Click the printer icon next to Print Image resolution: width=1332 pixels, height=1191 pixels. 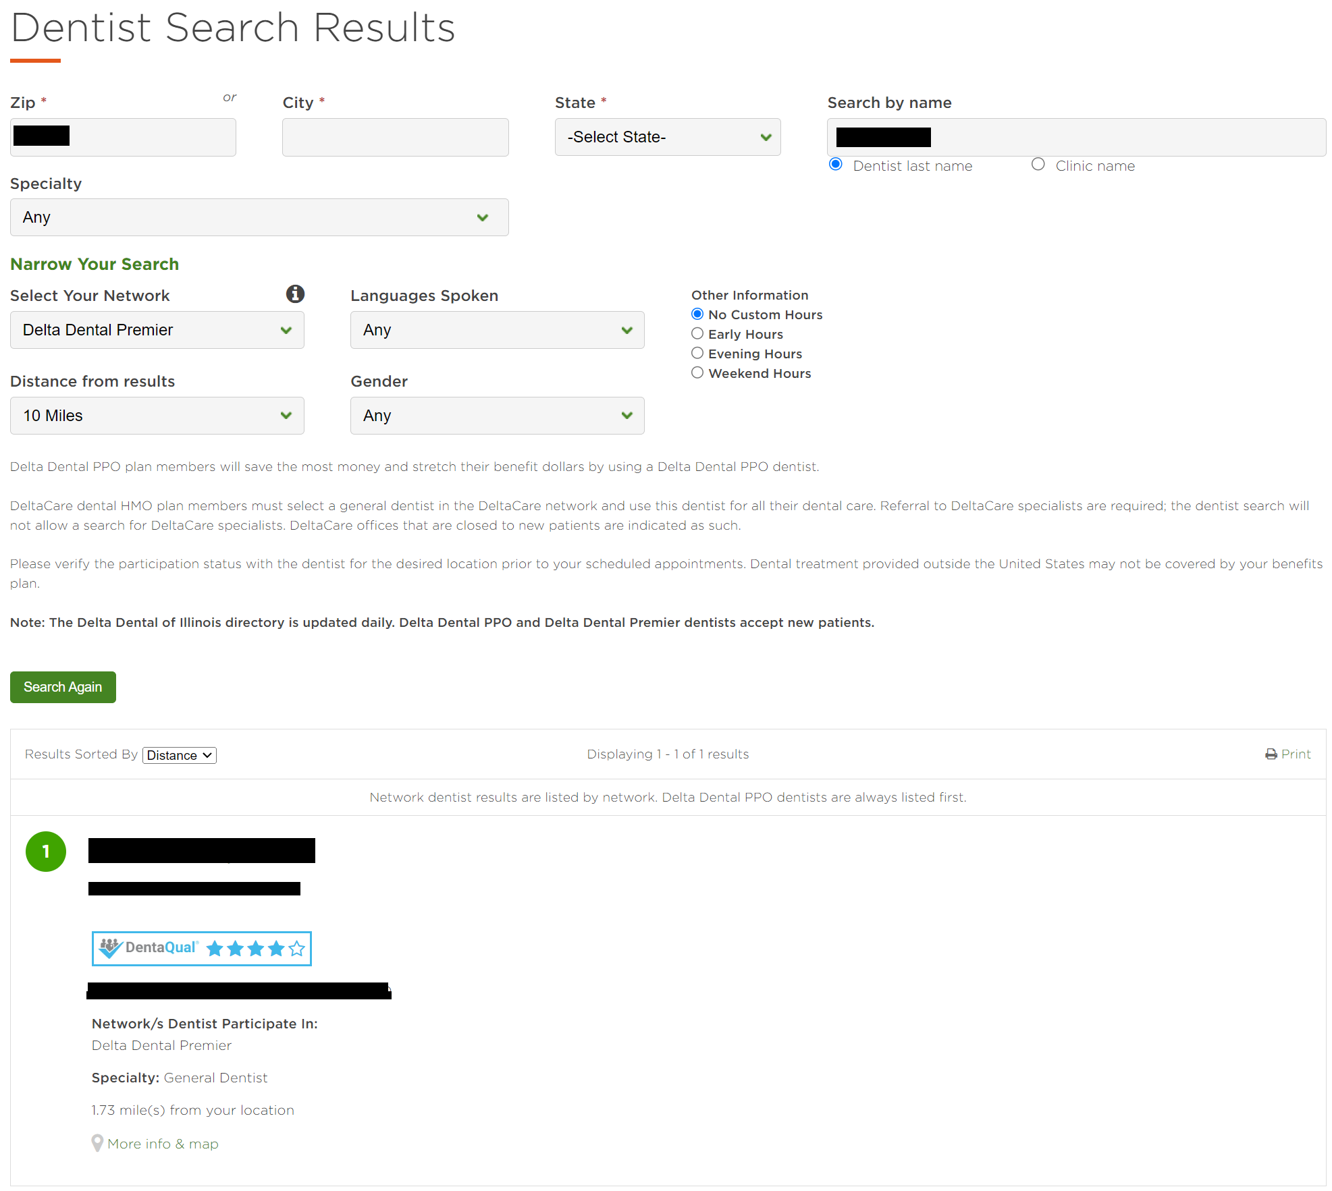pos(1271,754)
